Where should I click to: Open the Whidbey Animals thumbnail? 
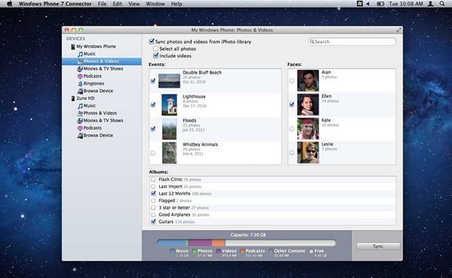(x=169, y=153)
